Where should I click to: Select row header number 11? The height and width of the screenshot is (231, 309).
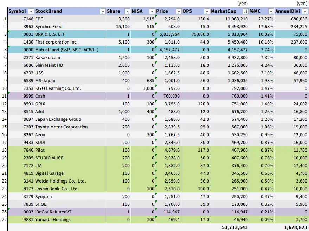point(4,96)
